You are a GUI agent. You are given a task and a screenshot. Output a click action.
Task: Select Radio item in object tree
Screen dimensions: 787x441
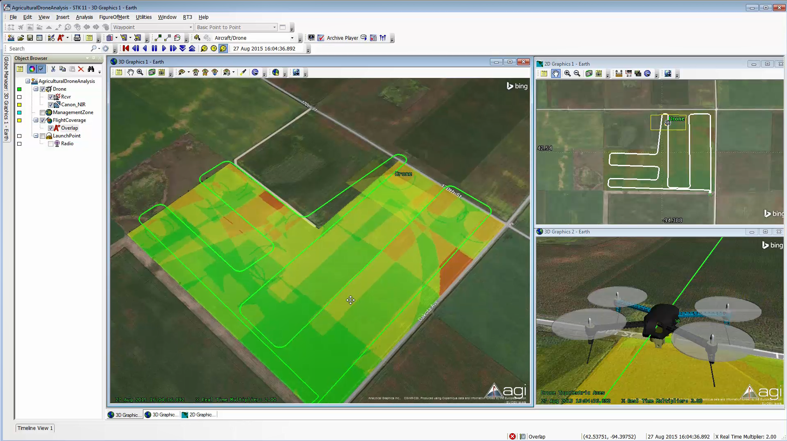[67, 144]
